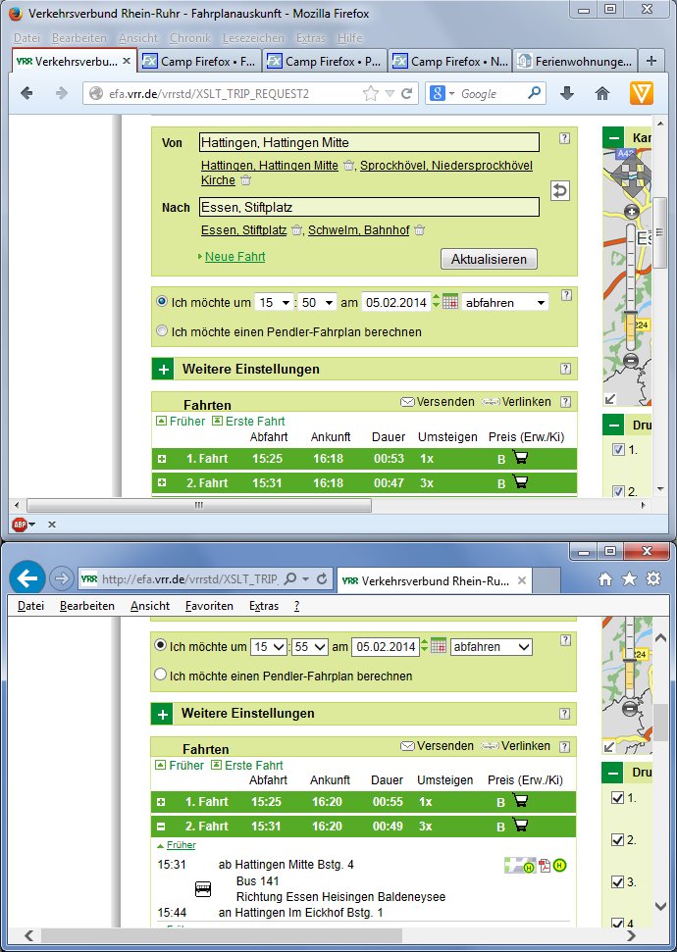
Task: Open abfahren dropdown in IE window
Action: click(x=491, y=647)
